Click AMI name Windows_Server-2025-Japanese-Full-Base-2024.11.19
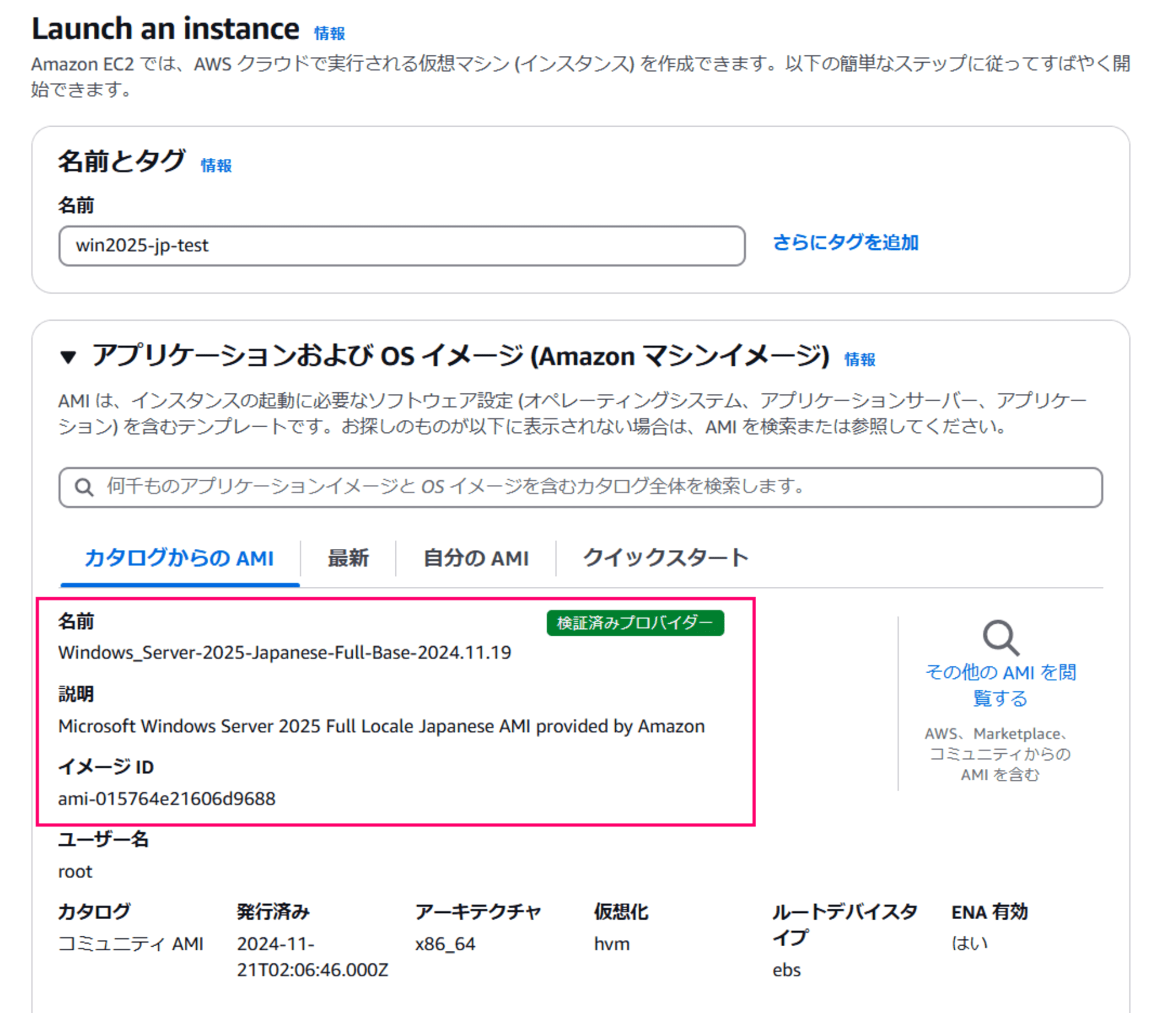The width and height of the screenshot is (1151, 1013). [285, 652]
